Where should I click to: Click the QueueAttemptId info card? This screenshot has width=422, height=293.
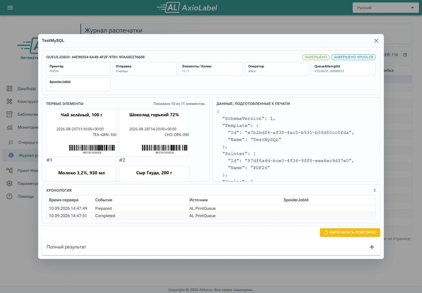click(x=343, y=69)
